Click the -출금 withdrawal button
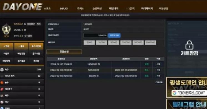Screen dimensions: 207x109 (x=21, y=46)
